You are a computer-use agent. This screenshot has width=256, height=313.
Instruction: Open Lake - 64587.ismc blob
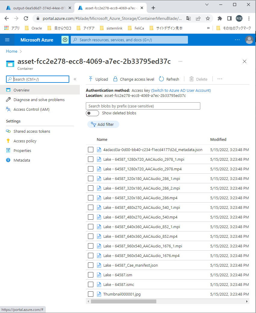pyautogui.click(x=119, y=284)
